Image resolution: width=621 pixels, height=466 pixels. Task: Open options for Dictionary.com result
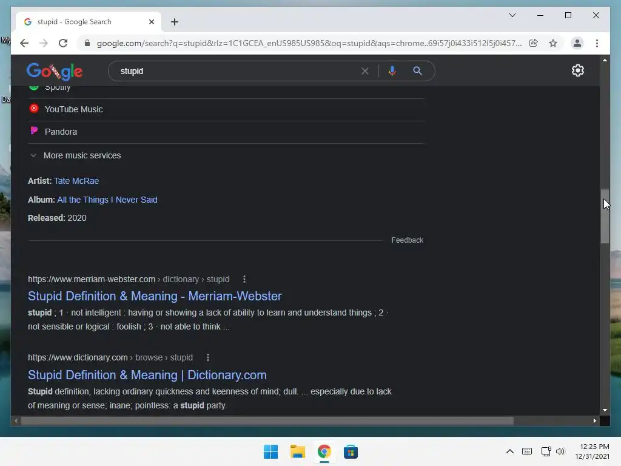[x=208, y=357]
